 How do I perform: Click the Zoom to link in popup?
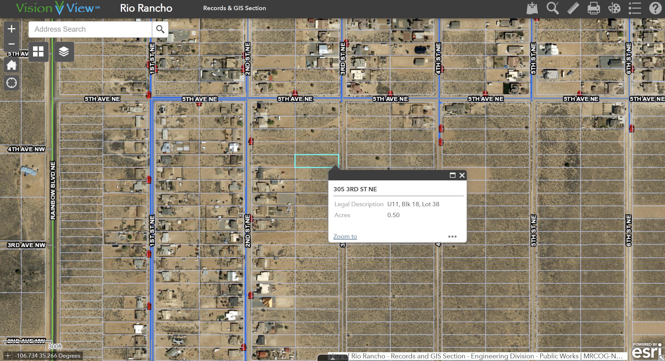pos(345,236)
